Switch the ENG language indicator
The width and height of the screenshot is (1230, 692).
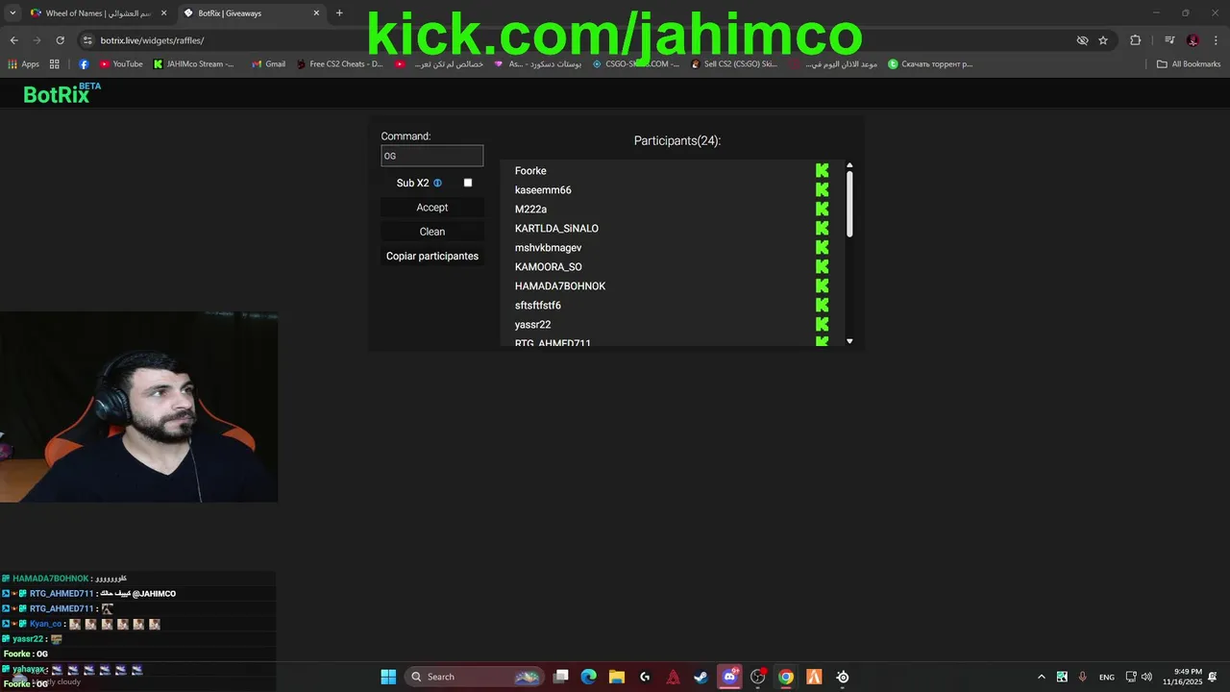[x=1107, y=677]
